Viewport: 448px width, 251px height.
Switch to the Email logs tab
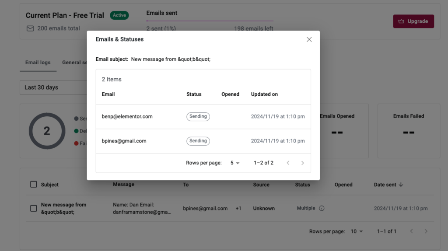38,63
